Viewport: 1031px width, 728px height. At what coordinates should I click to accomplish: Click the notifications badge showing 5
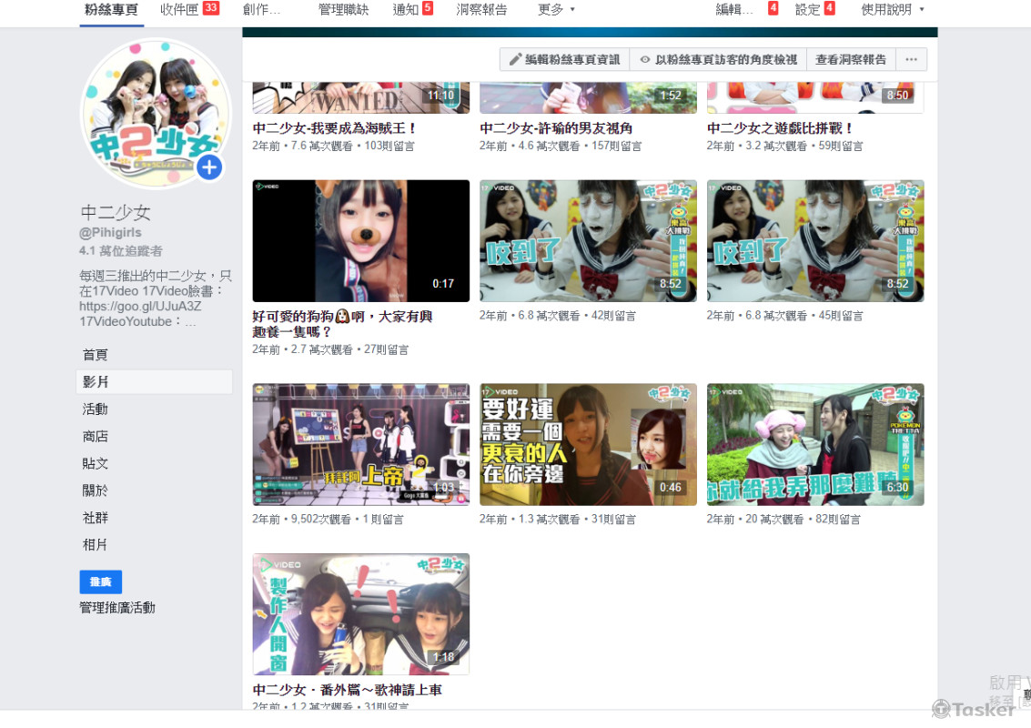point(428,8)
